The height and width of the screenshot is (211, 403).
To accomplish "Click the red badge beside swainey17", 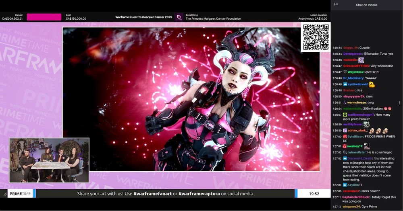I will pyautogui.click(x=345, y=146).
